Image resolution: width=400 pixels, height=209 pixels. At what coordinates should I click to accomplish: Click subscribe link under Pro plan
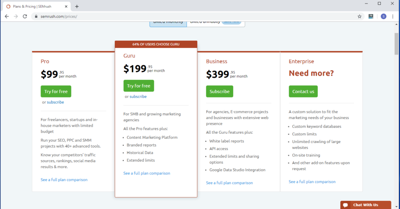coord(55,102)
